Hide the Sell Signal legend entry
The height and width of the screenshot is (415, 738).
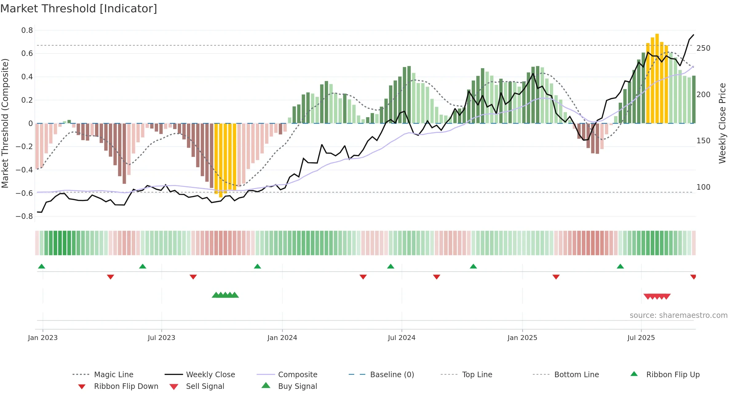tap(197, 386)
